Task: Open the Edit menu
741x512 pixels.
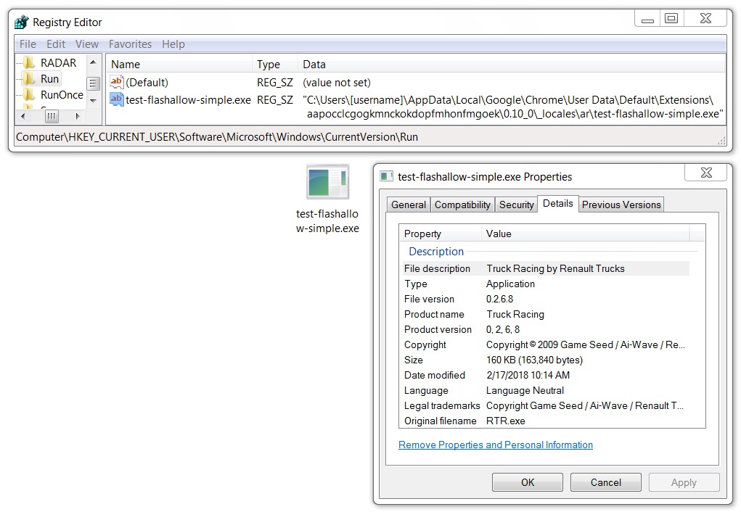Action: pyautogui.click(x=56, y=44)
